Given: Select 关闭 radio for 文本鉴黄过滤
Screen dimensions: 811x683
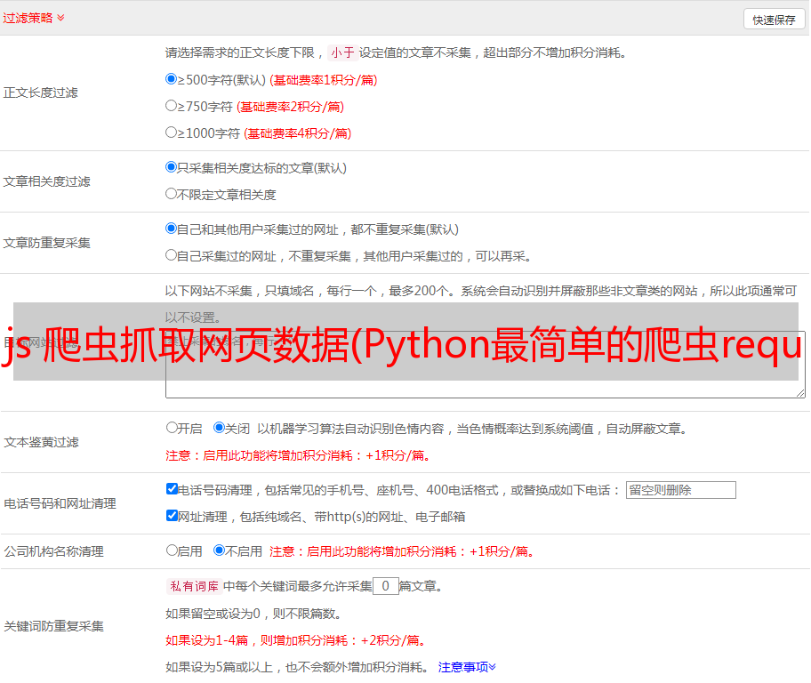Looking at the screenshot, I should click(220, 428).
